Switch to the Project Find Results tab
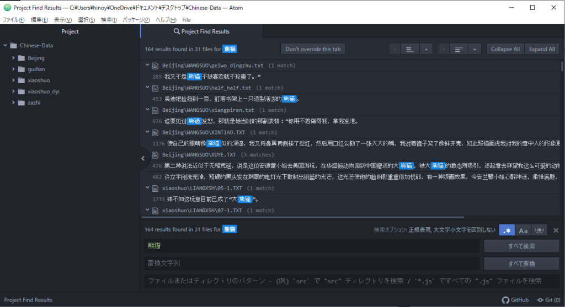 tap(201, 31)
